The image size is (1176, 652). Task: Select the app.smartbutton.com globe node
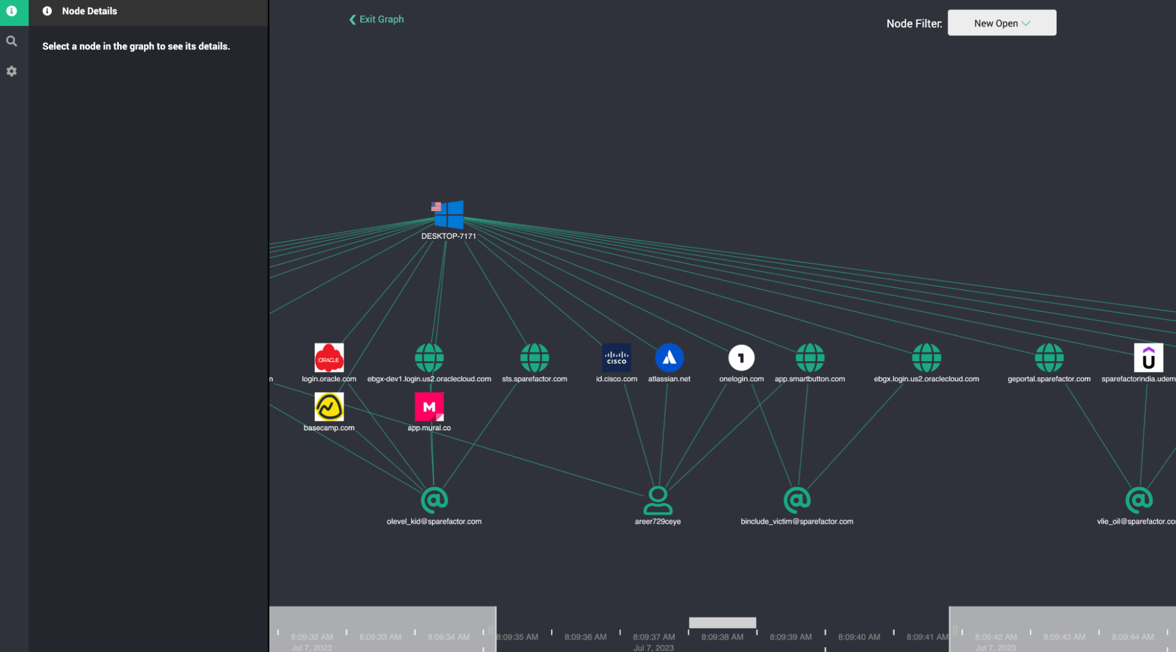point(809,357)
